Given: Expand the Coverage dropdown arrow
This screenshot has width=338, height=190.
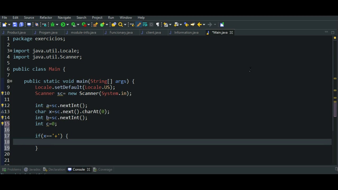Looking at the screenshot, I should pyautogui.click(x=78, y=25).
